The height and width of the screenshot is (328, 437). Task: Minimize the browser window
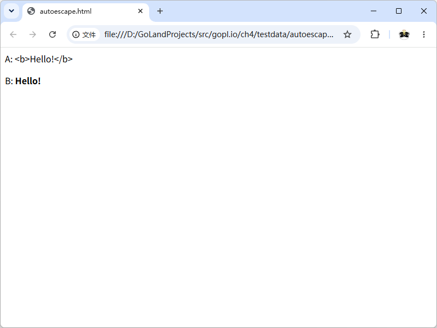click(374, 11)
